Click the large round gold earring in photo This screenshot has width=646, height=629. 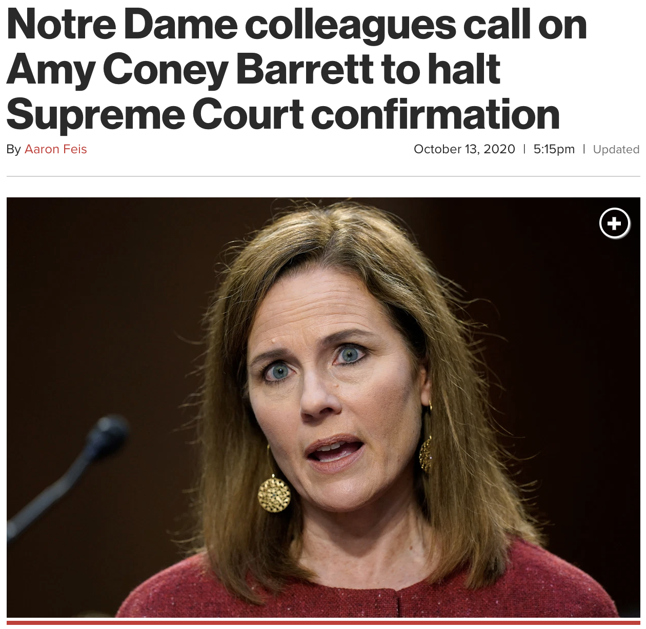click(274, 494)
